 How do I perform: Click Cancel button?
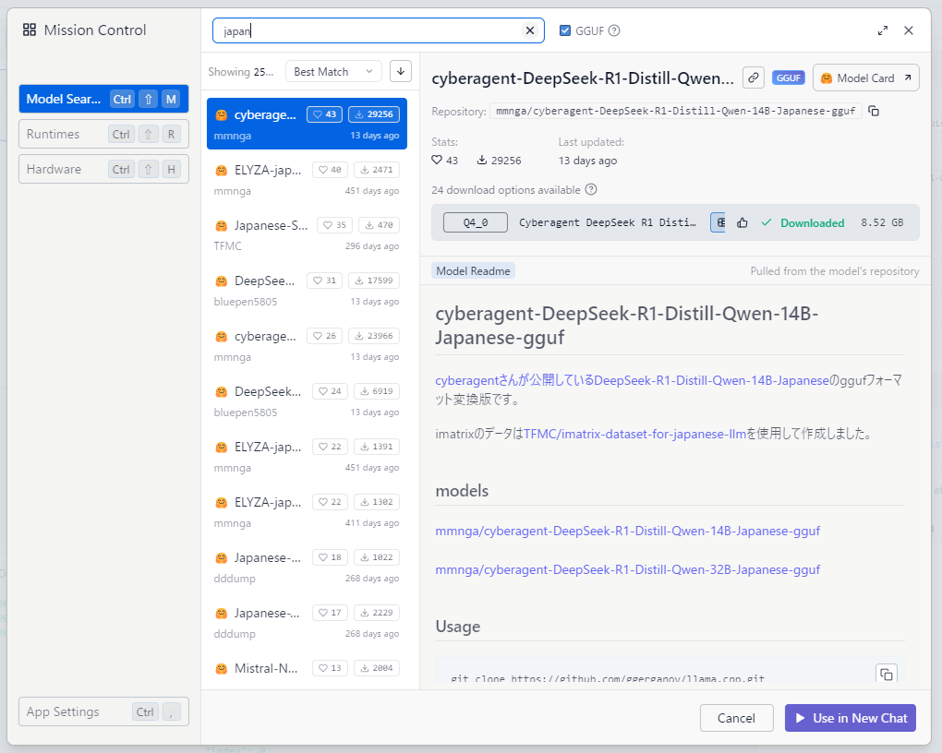click(x=737, y=718)
